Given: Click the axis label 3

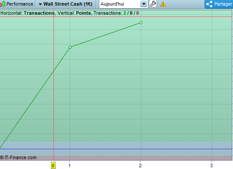Looking at the screenshot, I should click(x=211, y=166).
